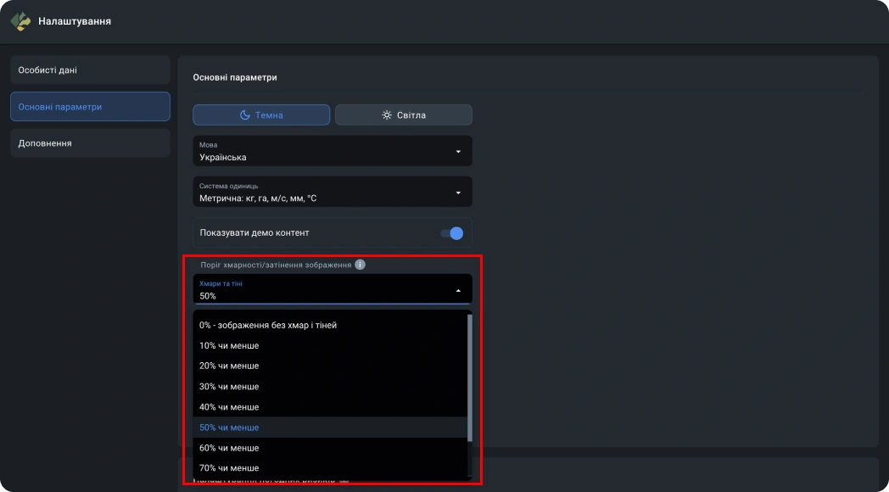
Task: Switch to the Доповнення section
Action: [x=90, y=143]
